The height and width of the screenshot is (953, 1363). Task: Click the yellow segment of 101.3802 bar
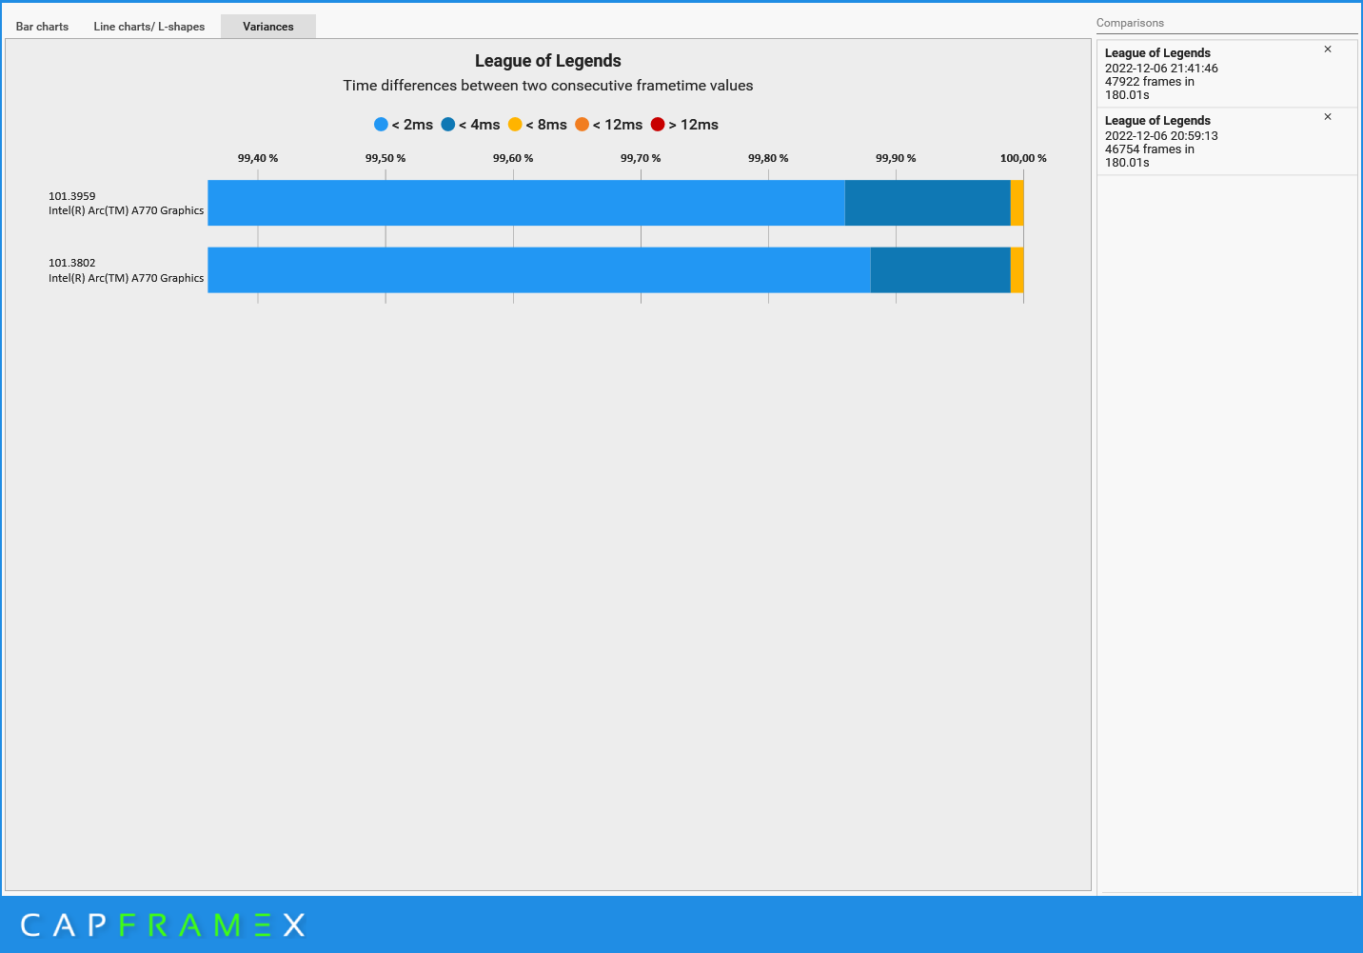pyautogui.click(x=1017, y=270)
